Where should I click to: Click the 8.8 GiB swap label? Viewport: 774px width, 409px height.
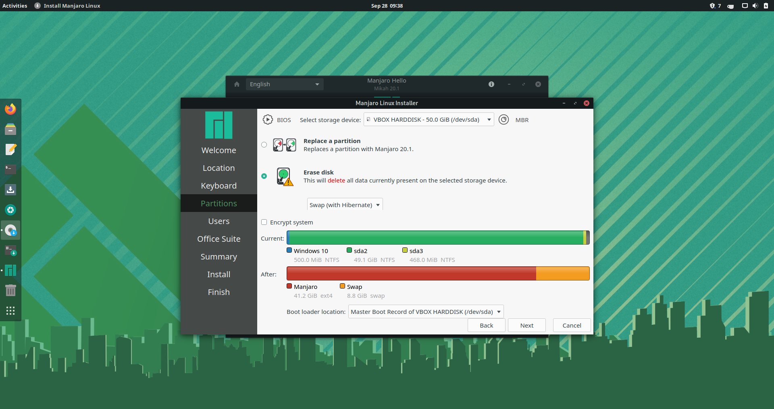[366, 296]
